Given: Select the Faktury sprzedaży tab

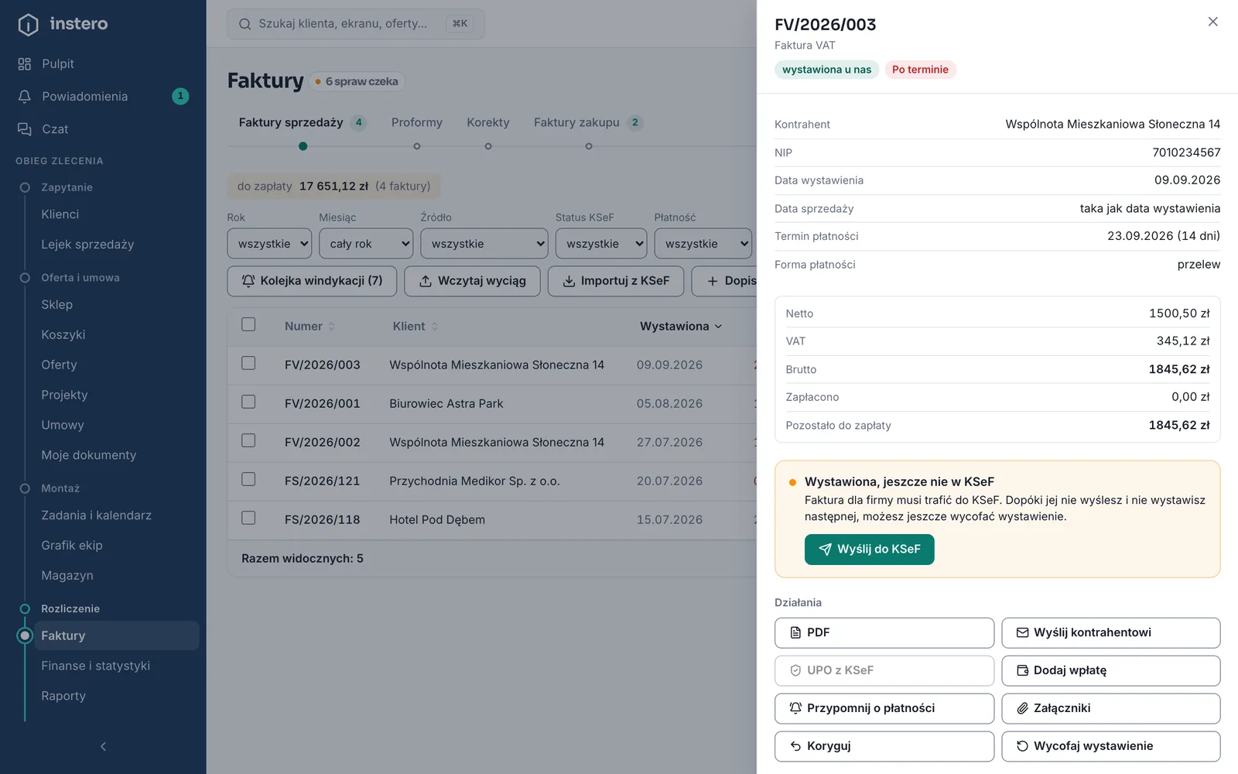Looking at the screenshot, I should 302,122.
